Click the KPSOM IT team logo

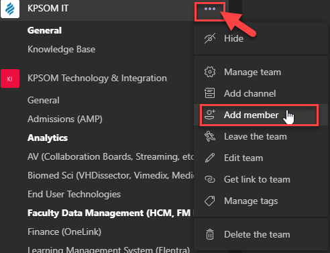pyautogui.click(x=10, y=9)
